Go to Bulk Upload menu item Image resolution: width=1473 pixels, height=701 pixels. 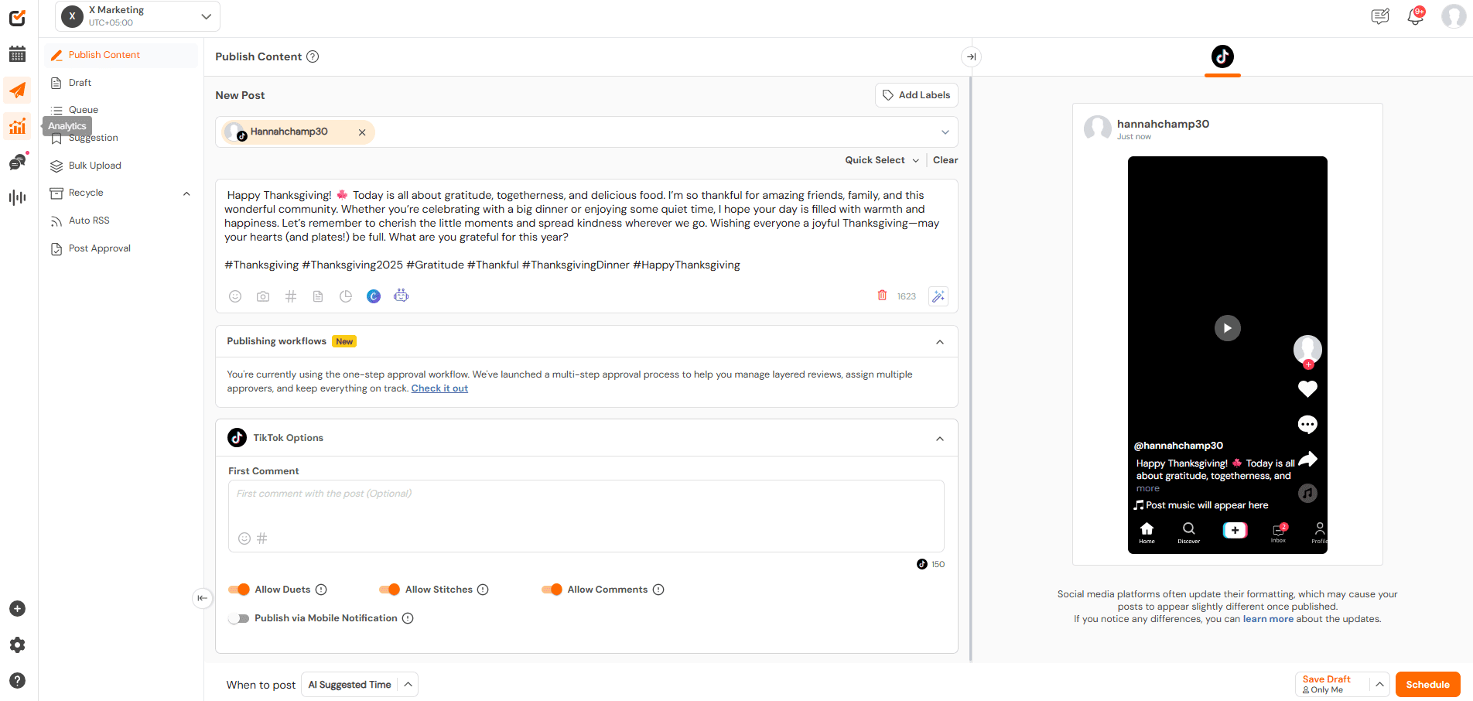[94, 166]
